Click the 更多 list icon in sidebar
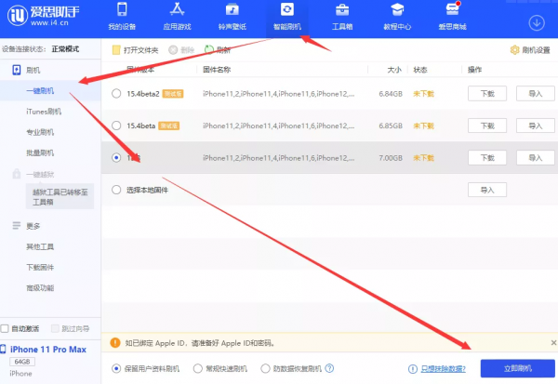 click(x=17, y=226)
